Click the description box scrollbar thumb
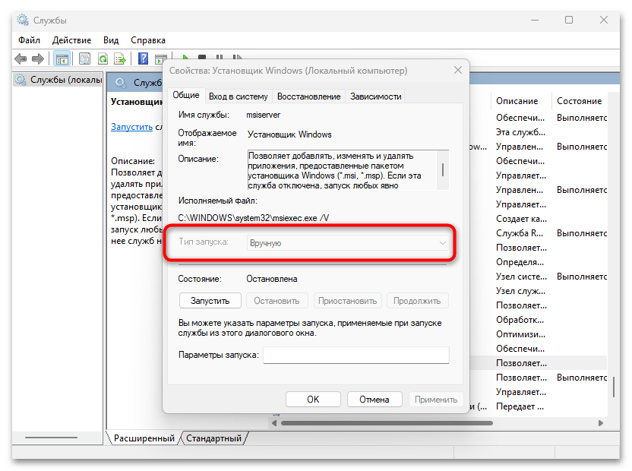 (443, 169)
